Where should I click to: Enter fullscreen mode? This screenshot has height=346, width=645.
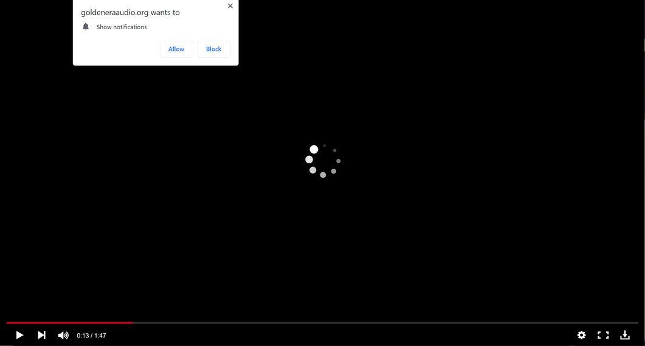click(x=603, y=335)
